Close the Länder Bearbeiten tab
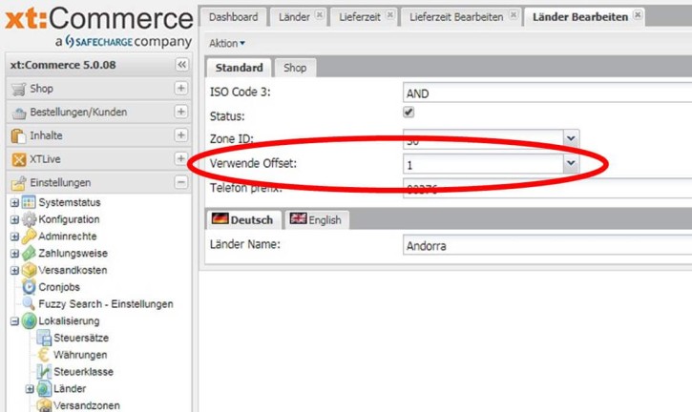Viewport: 692px width, 412px height. click(x=638, y=15)
